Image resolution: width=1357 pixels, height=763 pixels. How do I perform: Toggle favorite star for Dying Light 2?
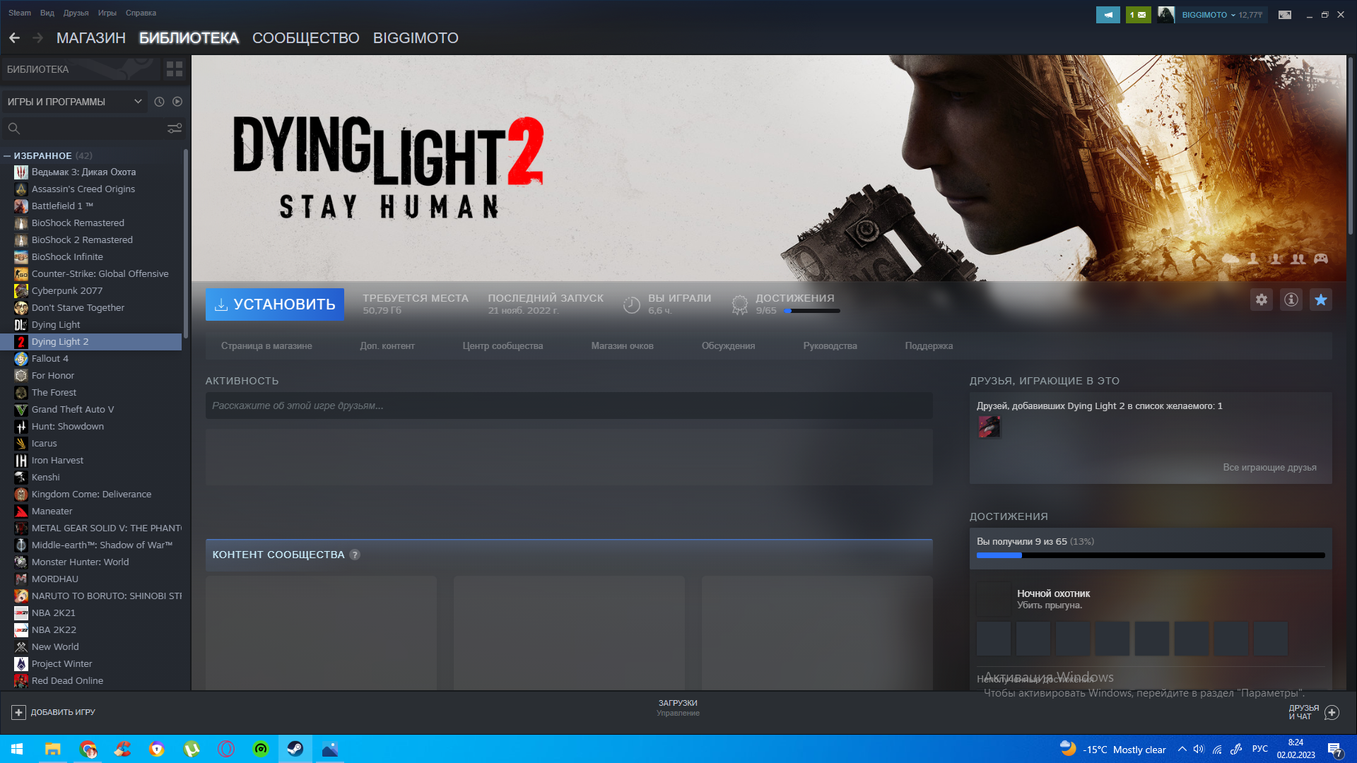click(1321, 300)
